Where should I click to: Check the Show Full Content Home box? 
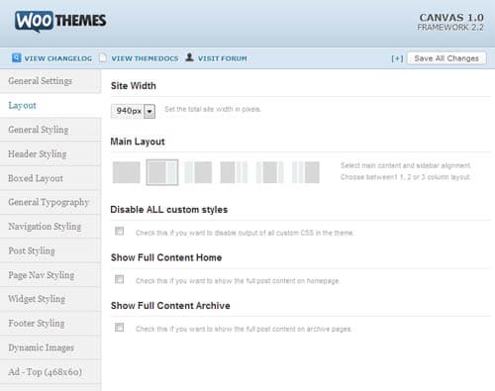click(x=119, y=279)
